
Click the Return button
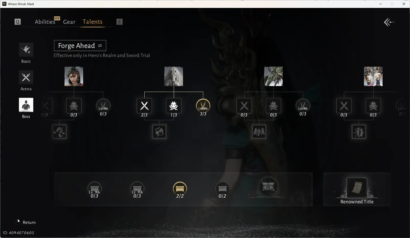[x=26, y=222]
